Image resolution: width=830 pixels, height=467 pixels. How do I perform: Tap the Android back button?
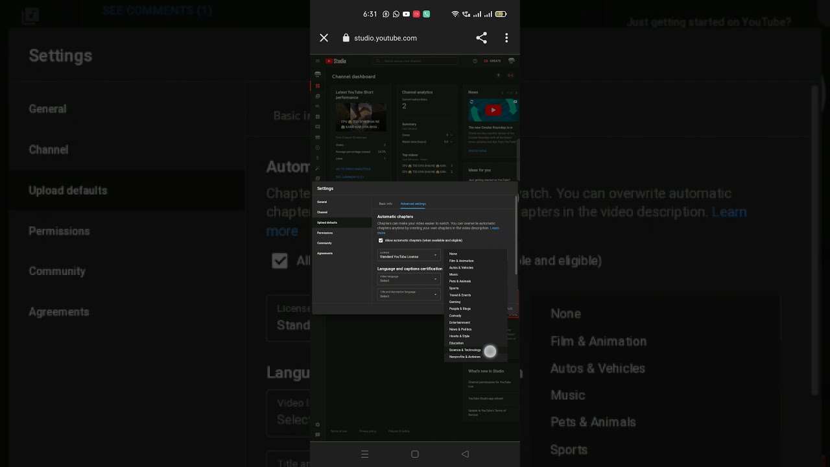[465, 454]
